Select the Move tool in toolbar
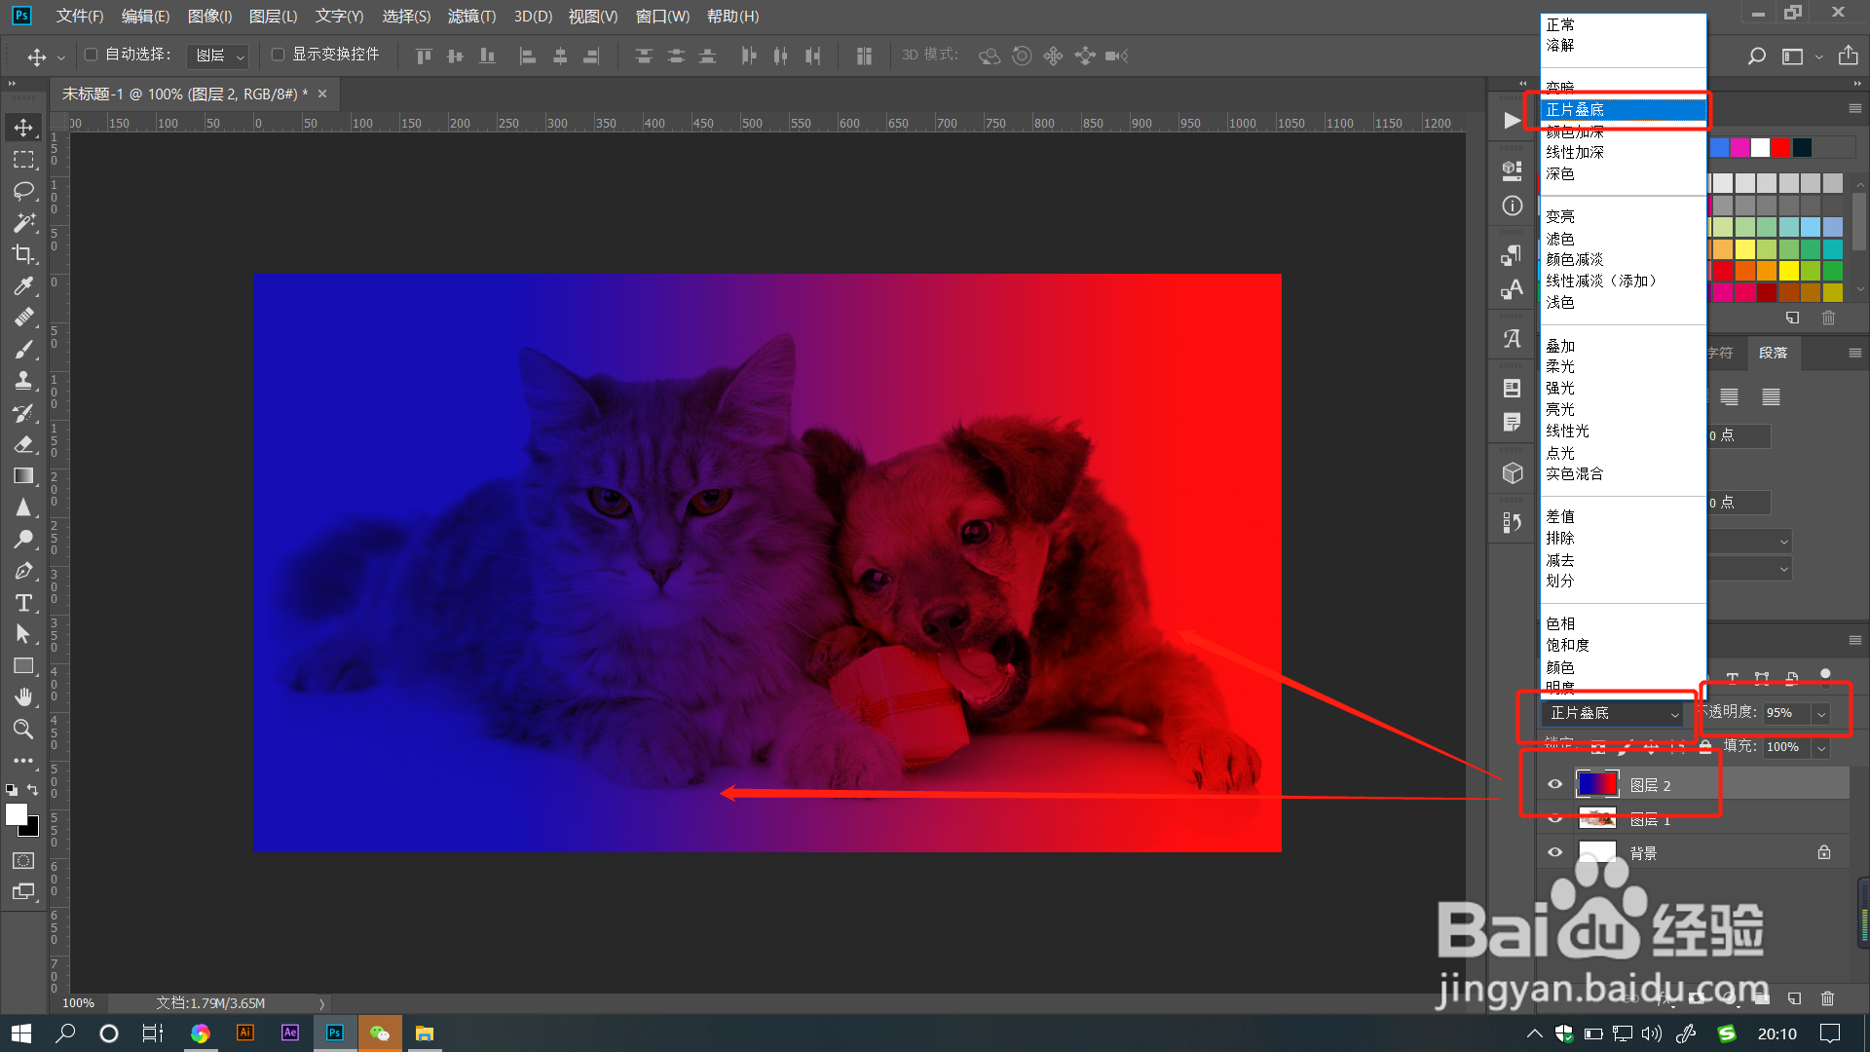Screen dimensions: 1870x1052 (x=23, y=128)
